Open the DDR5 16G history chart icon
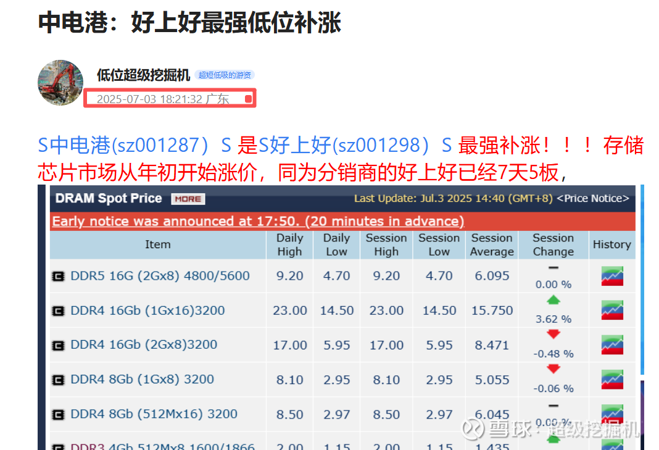The image size is (659, 450). pyautogui.click(x=612, y=277)
